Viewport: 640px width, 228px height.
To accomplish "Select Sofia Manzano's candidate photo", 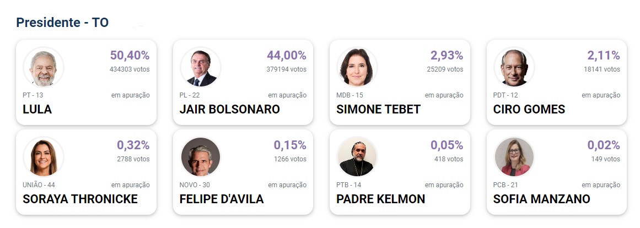I will tap(514, 157).
